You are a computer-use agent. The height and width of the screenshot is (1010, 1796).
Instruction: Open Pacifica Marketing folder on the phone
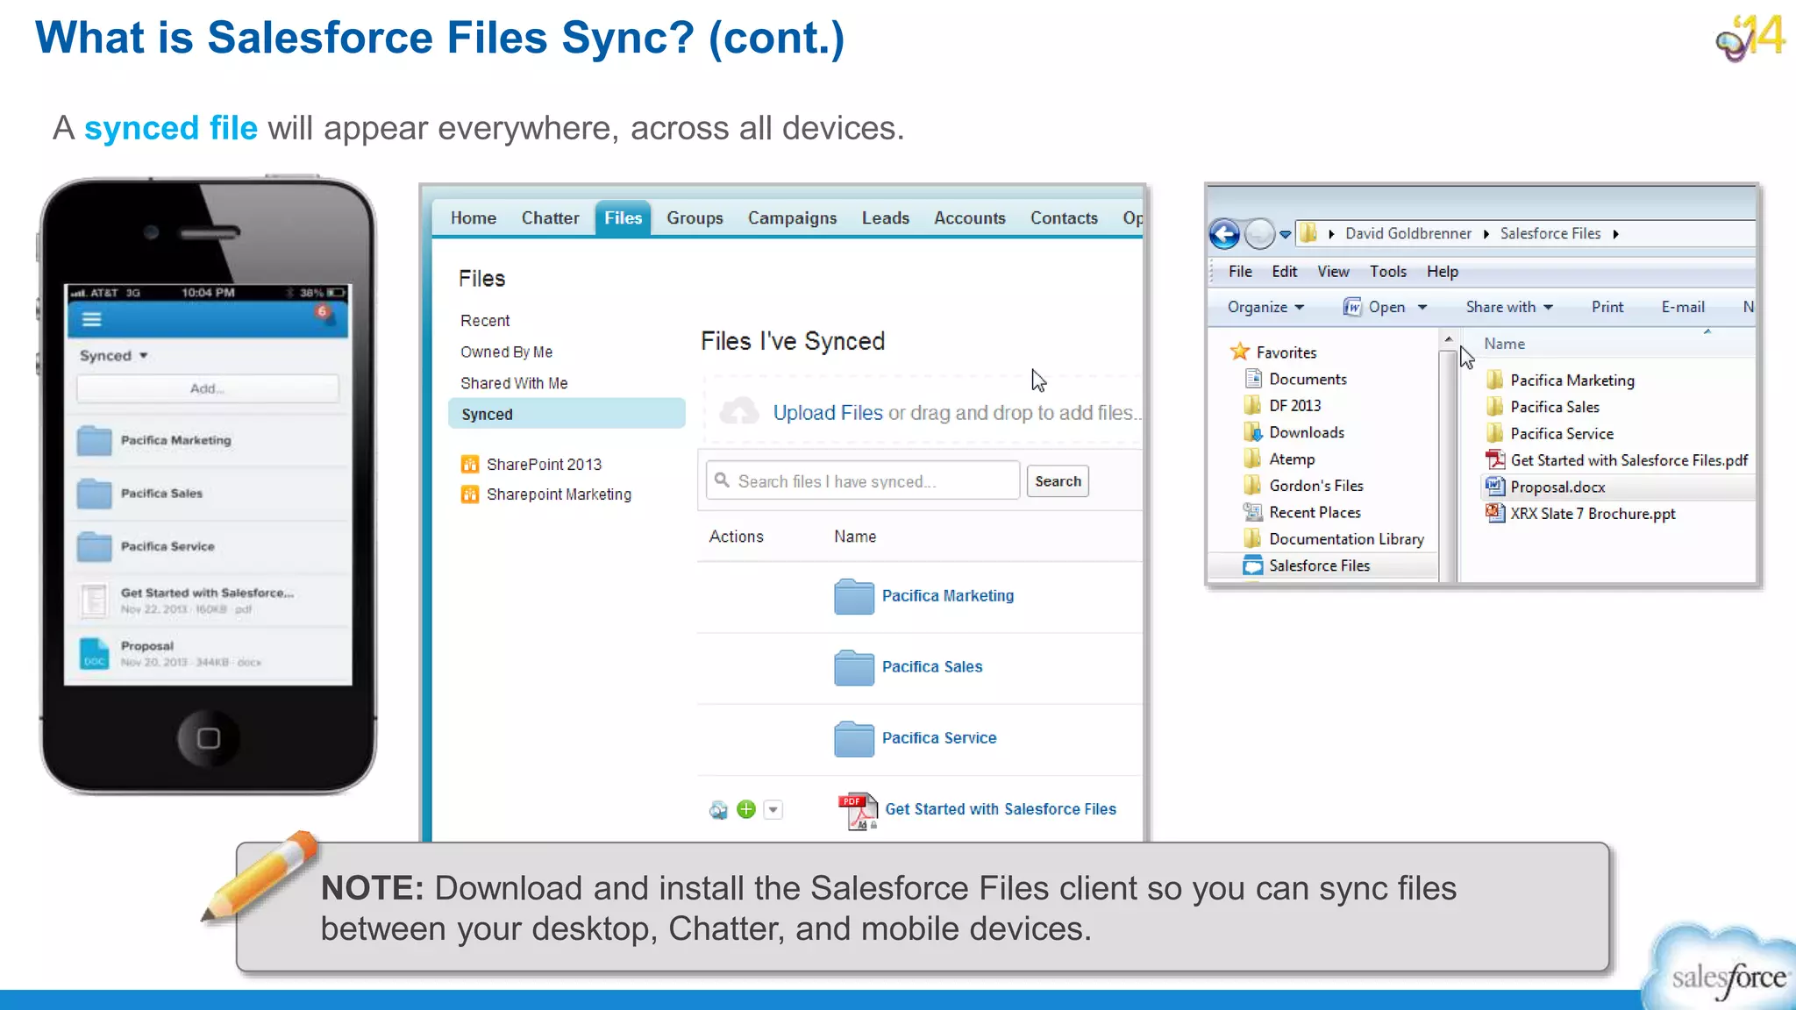(x=208, y=440)
